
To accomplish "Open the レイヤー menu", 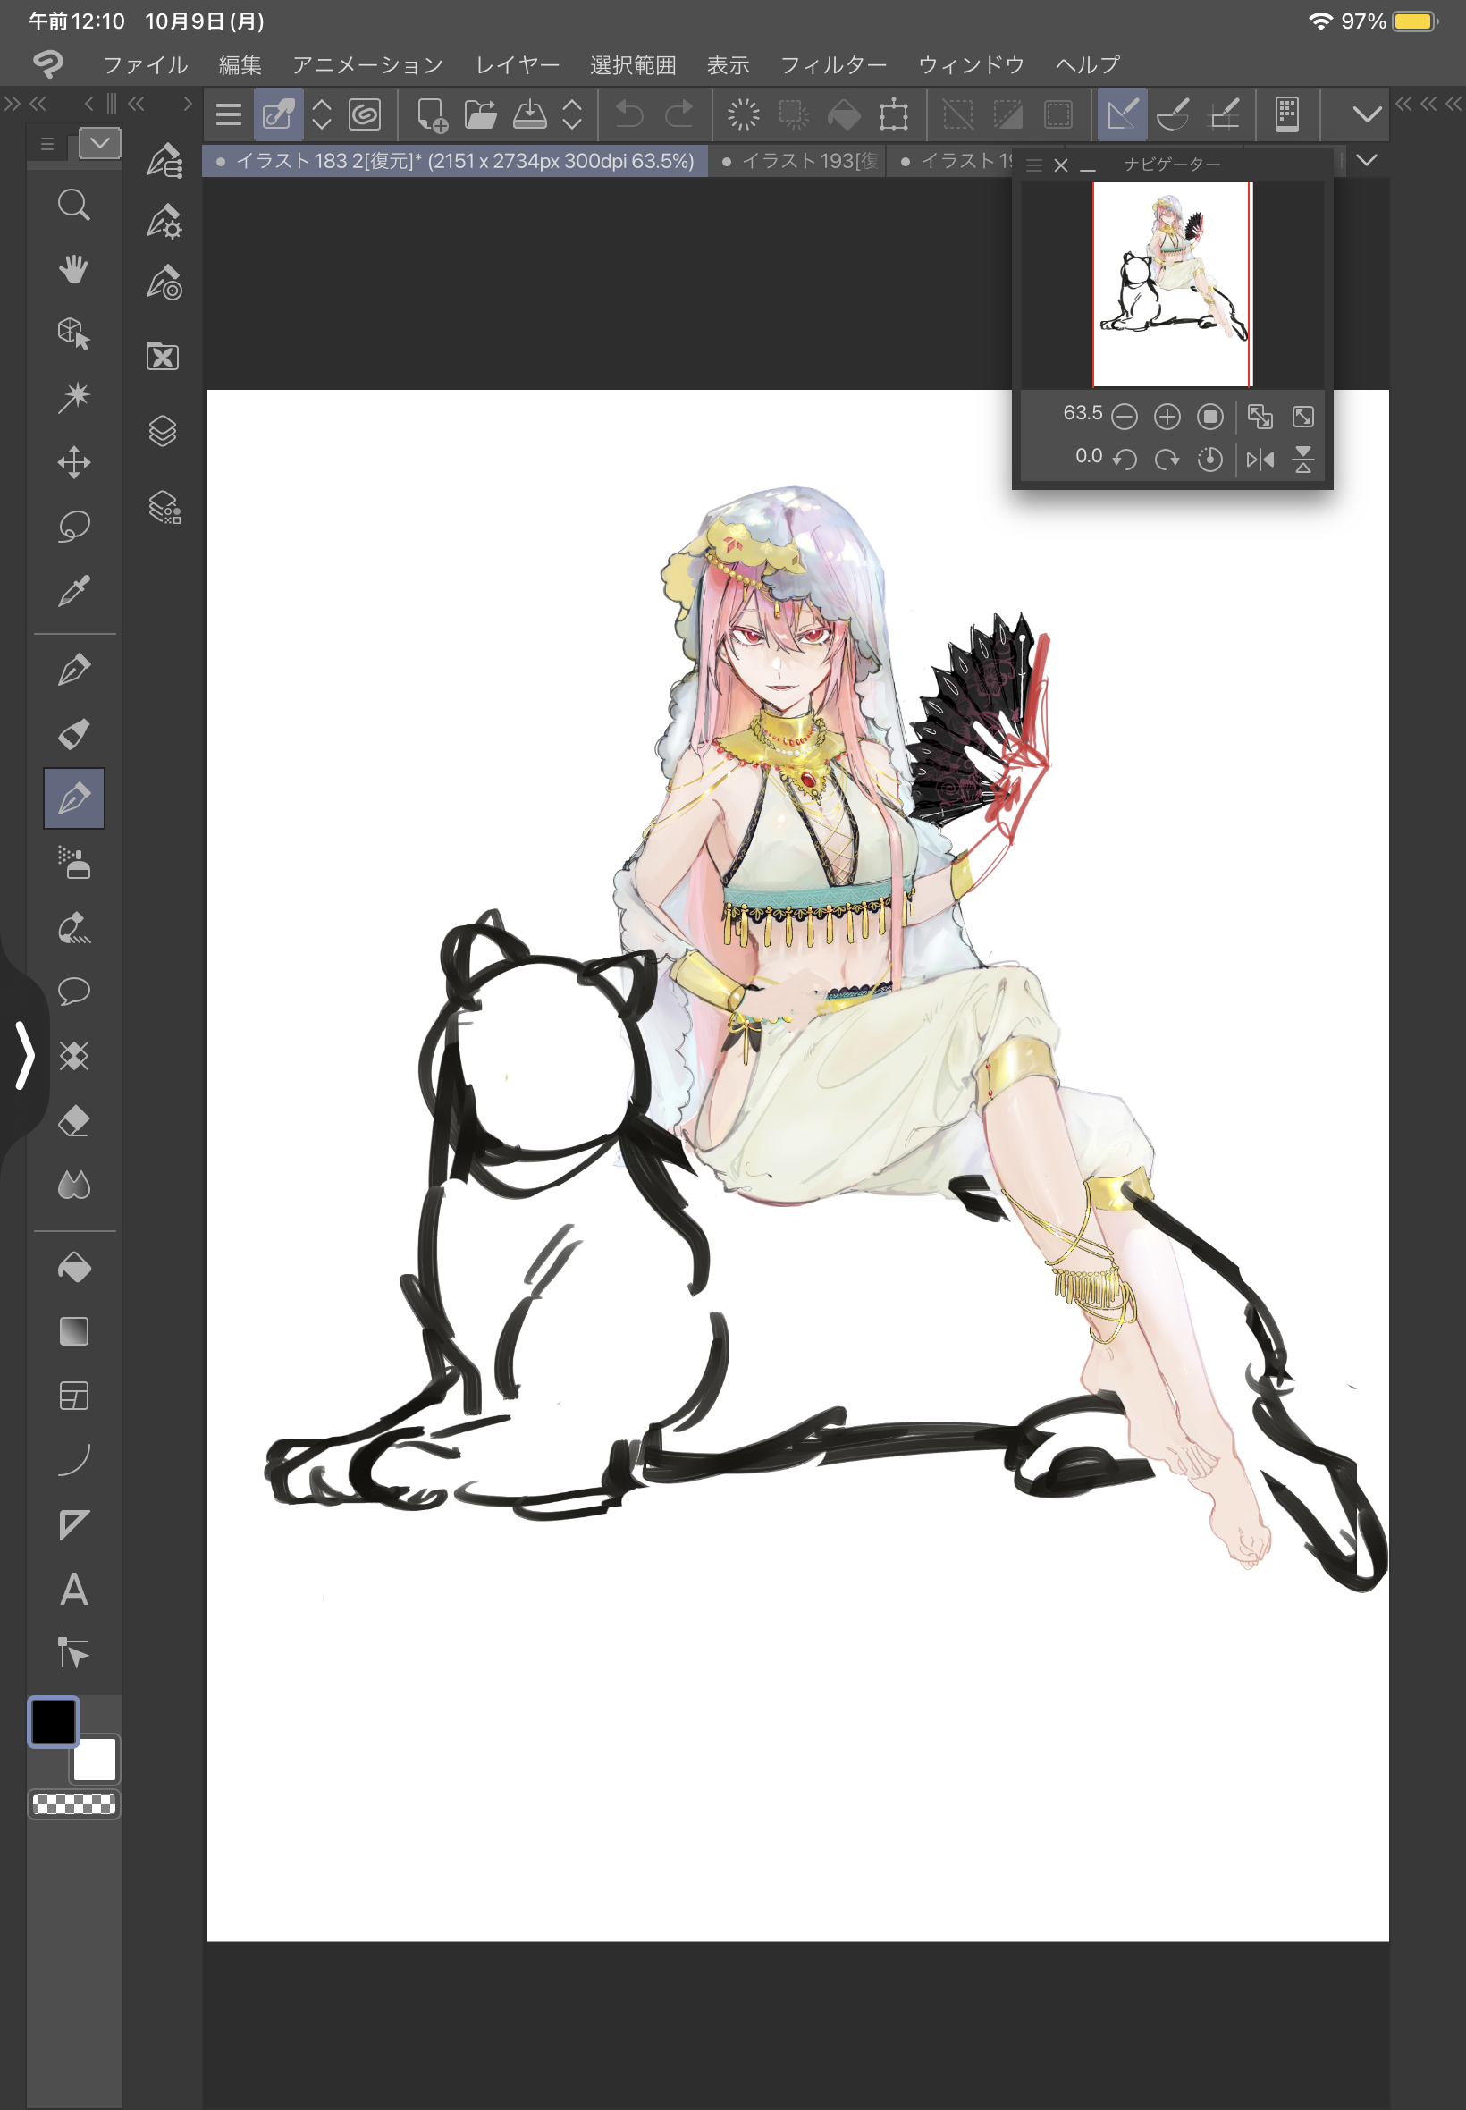I will point(518,64).
